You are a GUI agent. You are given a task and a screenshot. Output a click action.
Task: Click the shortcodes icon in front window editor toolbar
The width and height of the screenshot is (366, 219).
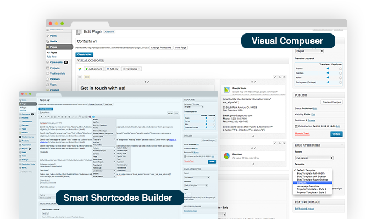(x=93, y=117)
